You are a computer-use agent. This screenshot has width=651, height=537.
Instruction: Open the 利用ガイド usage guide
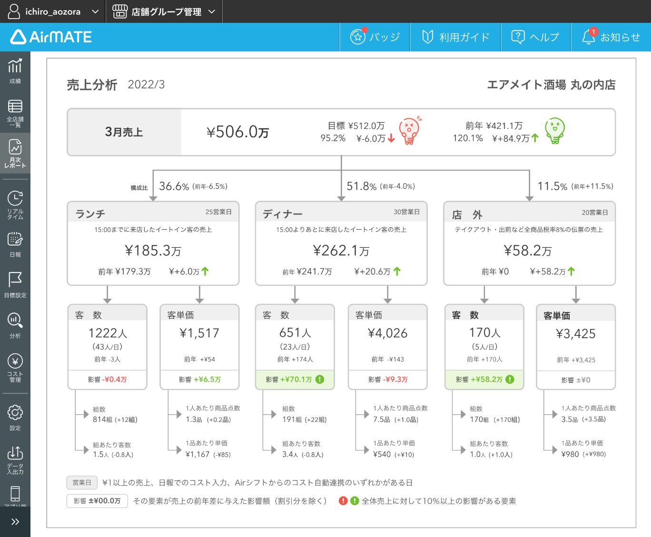click(x=455, y=37)
